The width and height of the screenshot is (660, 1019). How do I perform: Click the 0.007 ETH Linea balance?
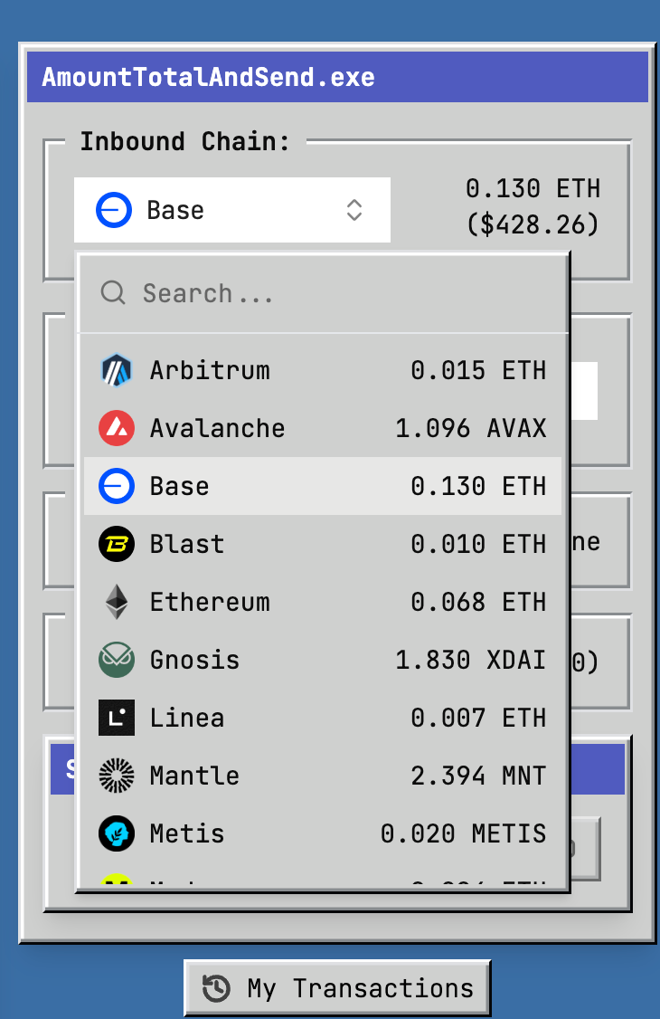[x=478, y=718]
